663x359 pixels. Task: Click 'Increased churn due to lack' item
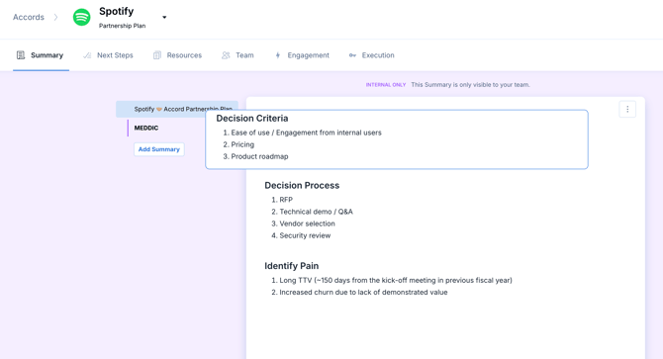[x=363, y=293]
